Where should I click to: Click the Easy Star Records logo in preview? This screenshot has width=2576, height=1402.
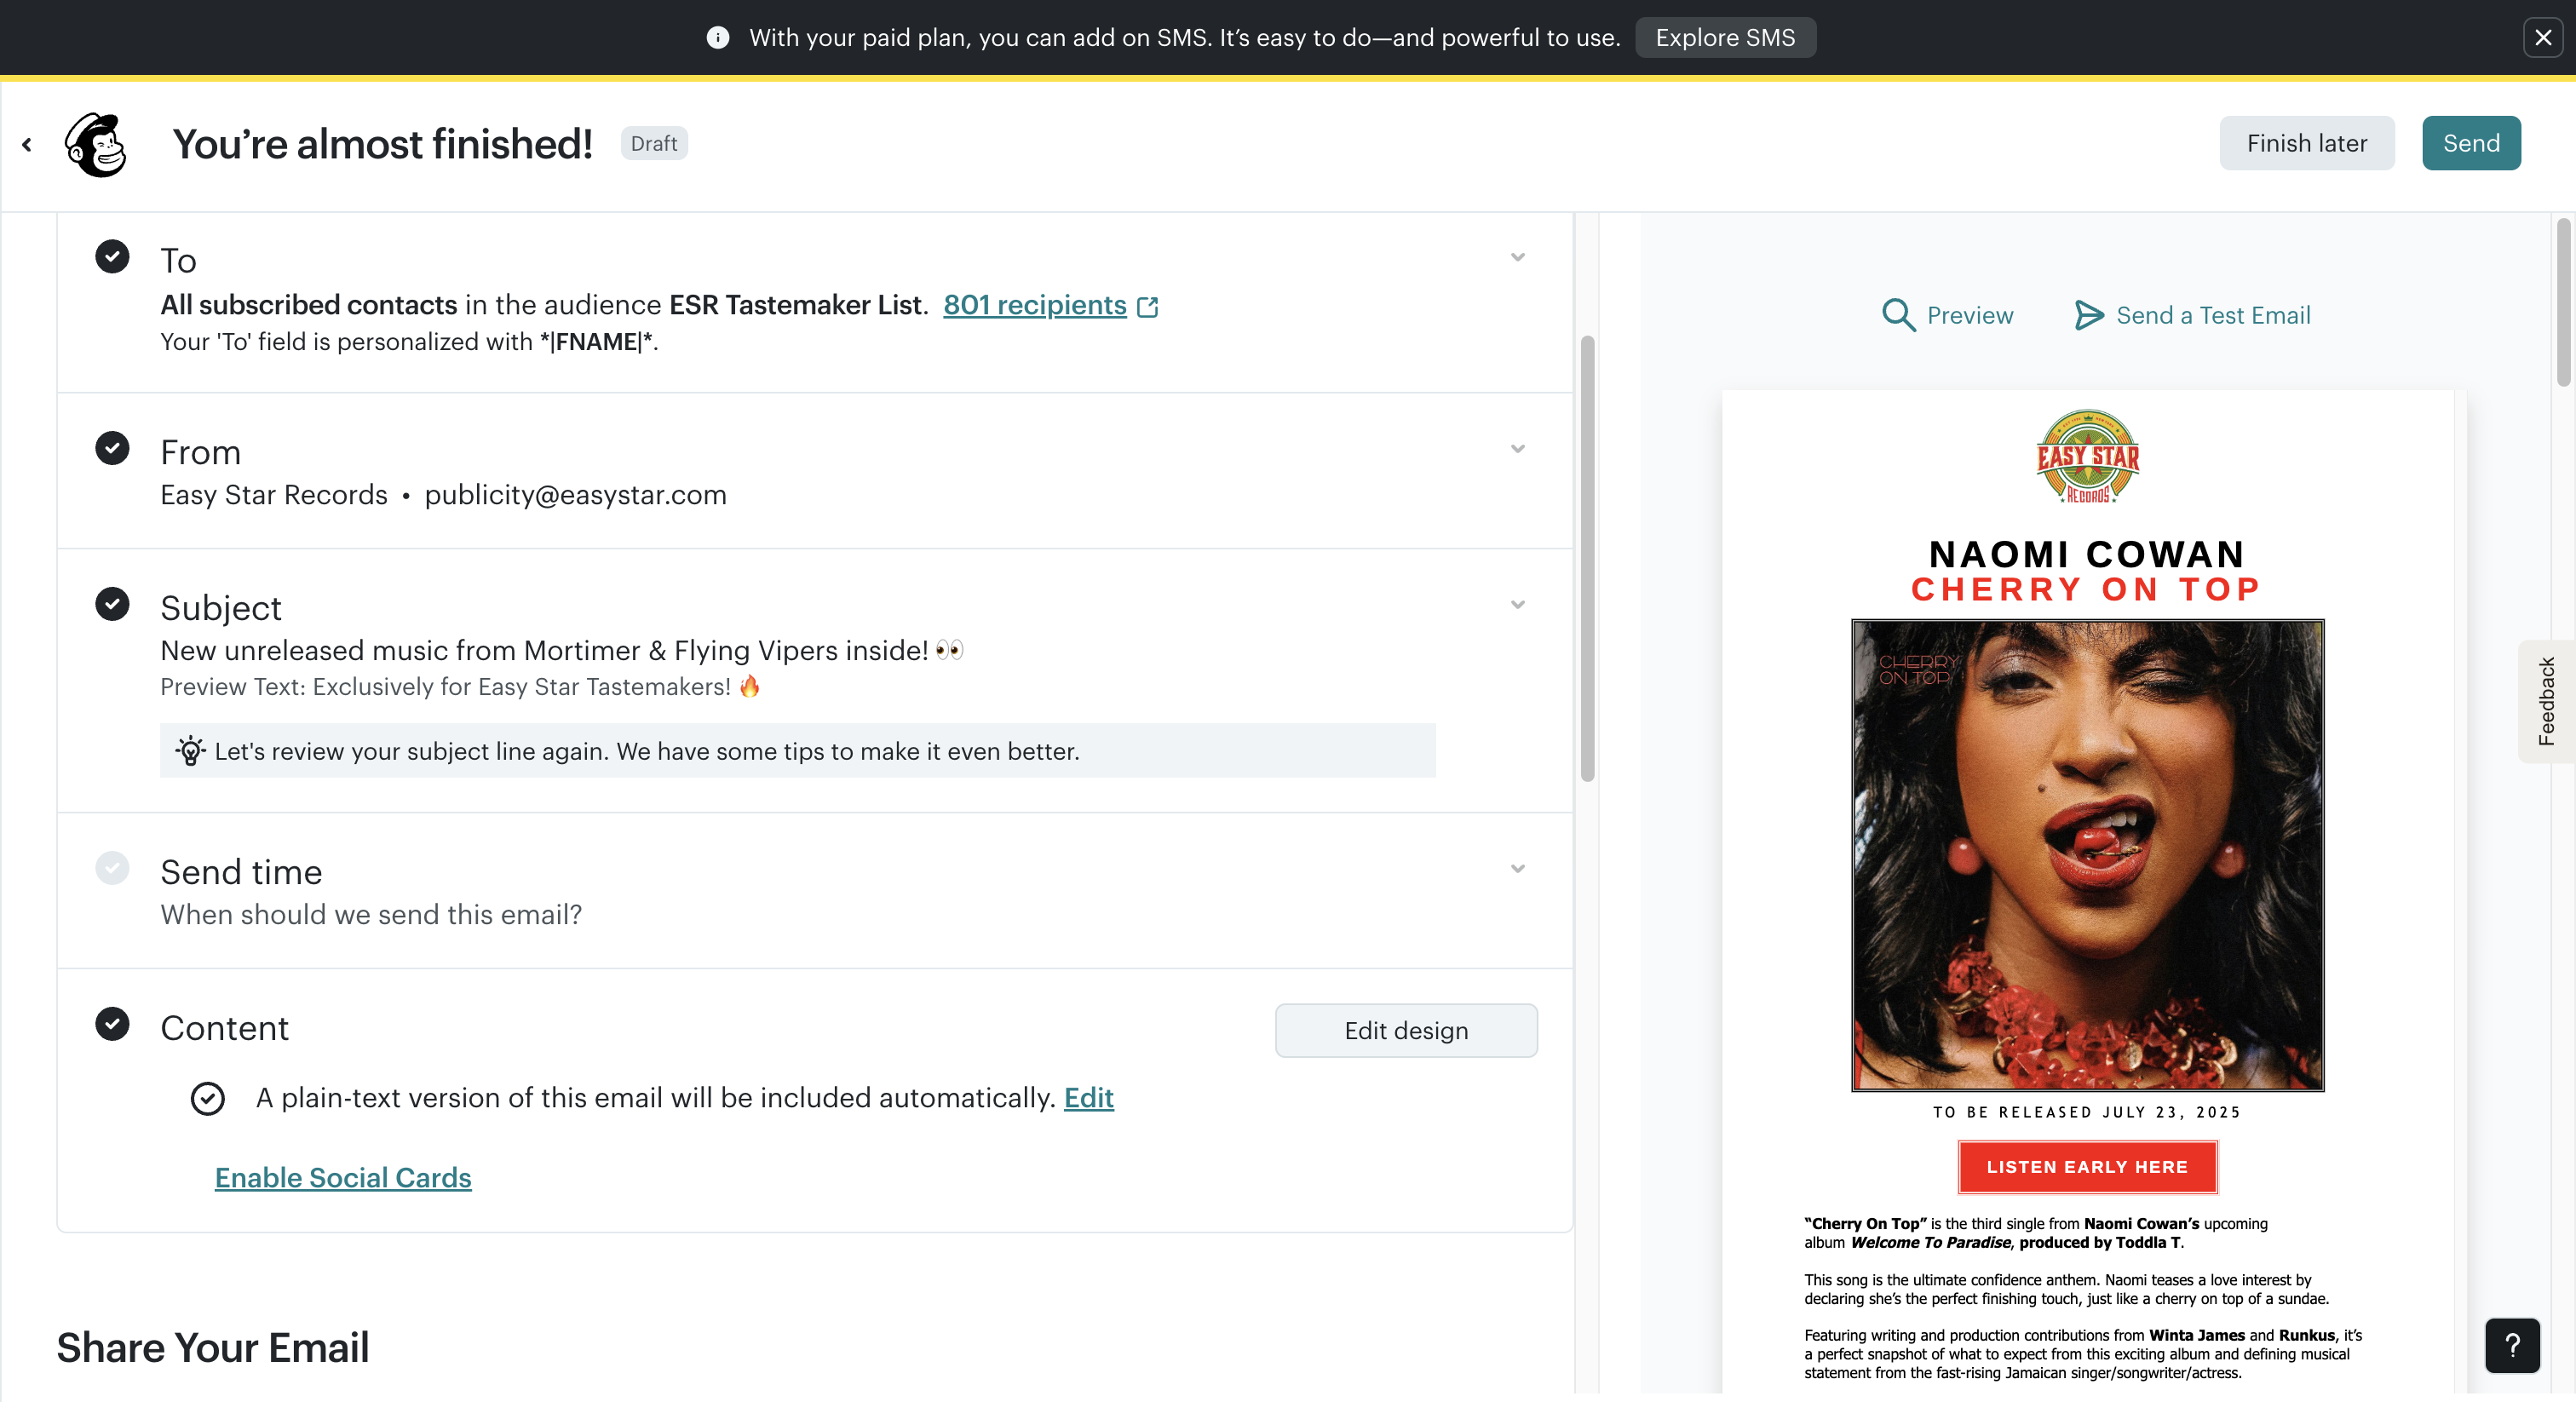(2087, 457)
